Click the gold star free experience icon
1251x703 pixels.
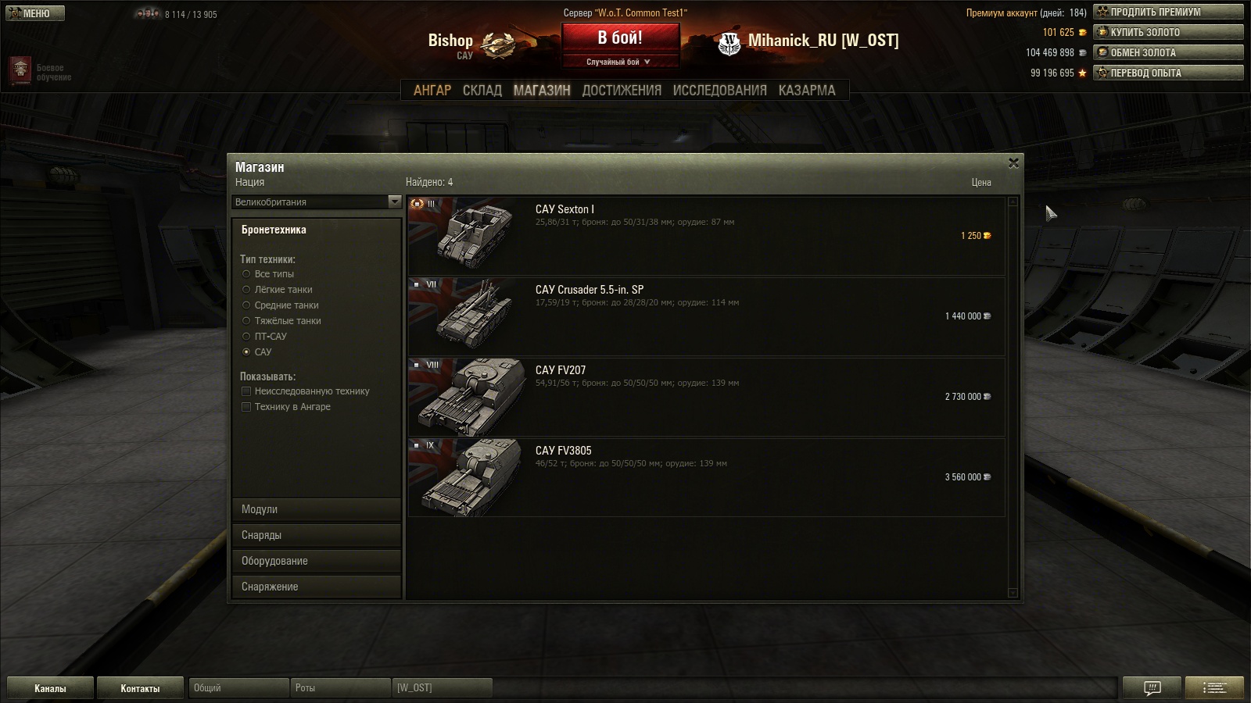click(x=1082, y=73)
